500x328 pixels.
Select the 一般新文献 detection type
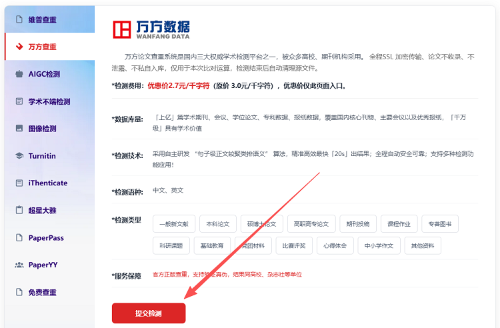tap(174, 224)
